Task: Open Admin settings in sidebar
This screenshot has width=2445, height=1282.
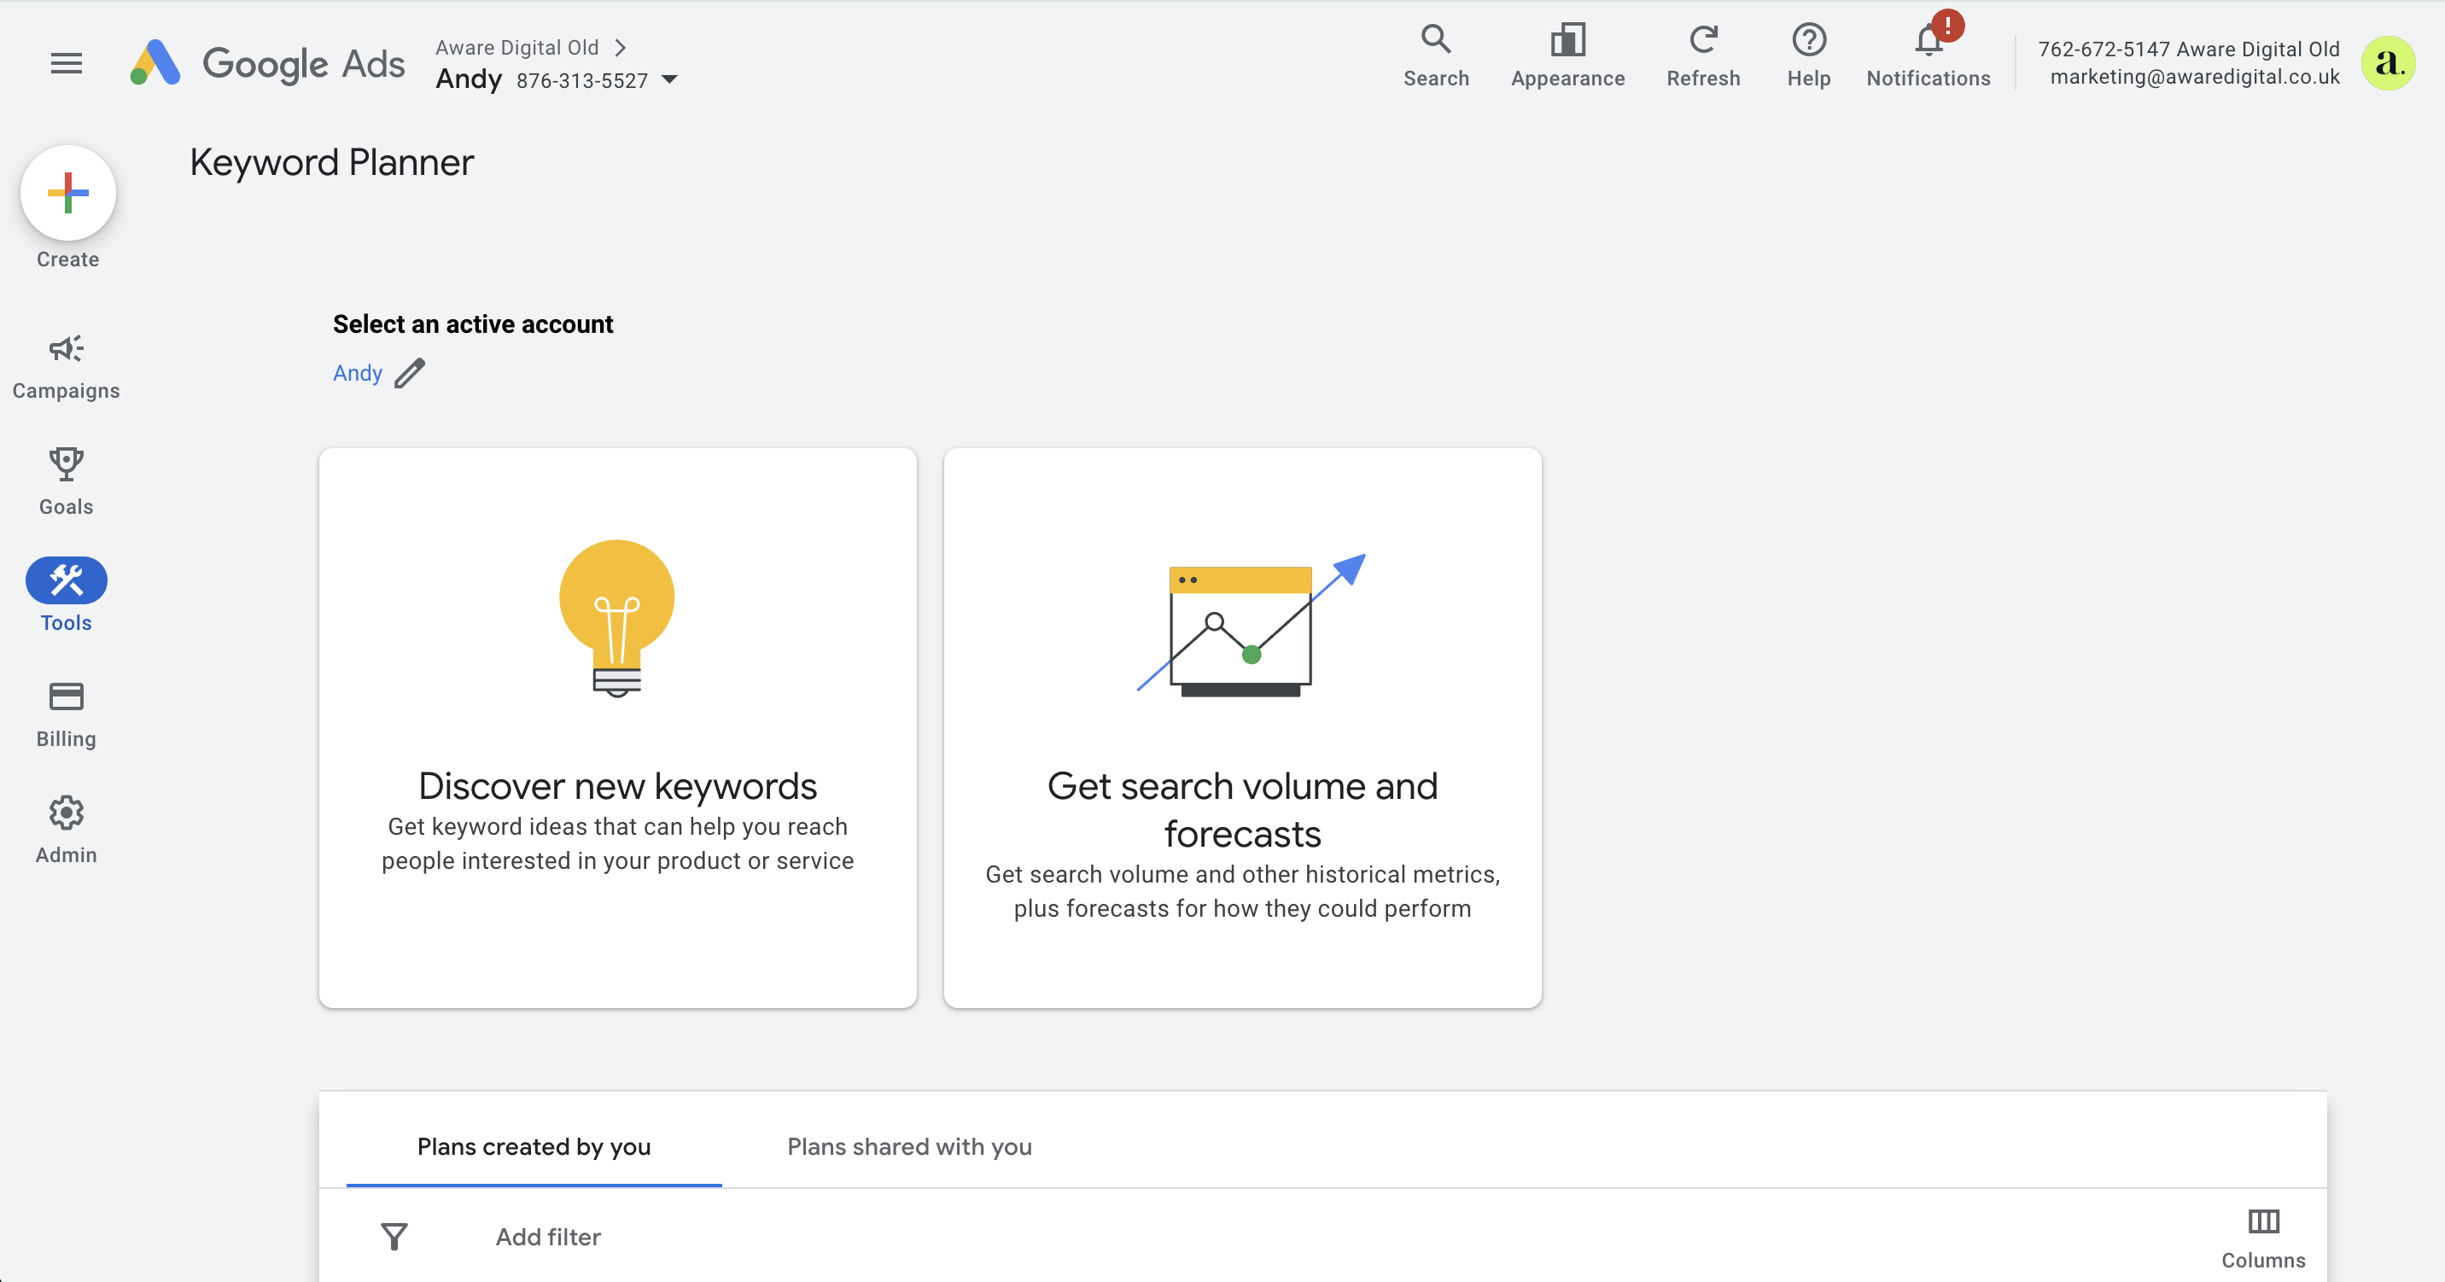Action: 67,831
